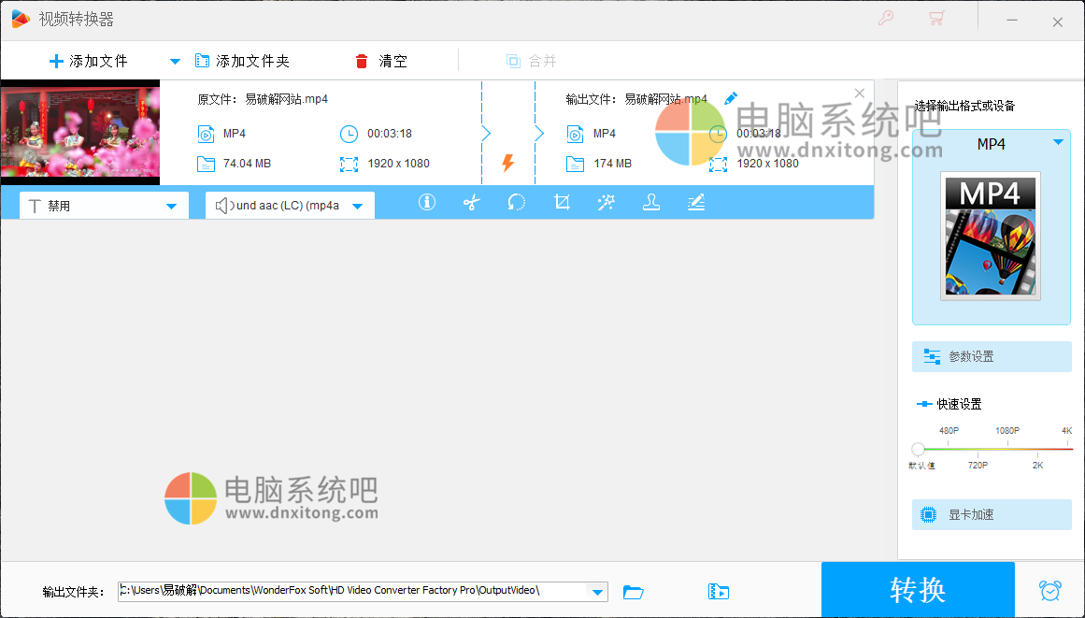Viewport: 1085px width, 618px height.
Task: Open the MP4 output format dropdown
Action: pyautogui.click(x=1058, y=144)
